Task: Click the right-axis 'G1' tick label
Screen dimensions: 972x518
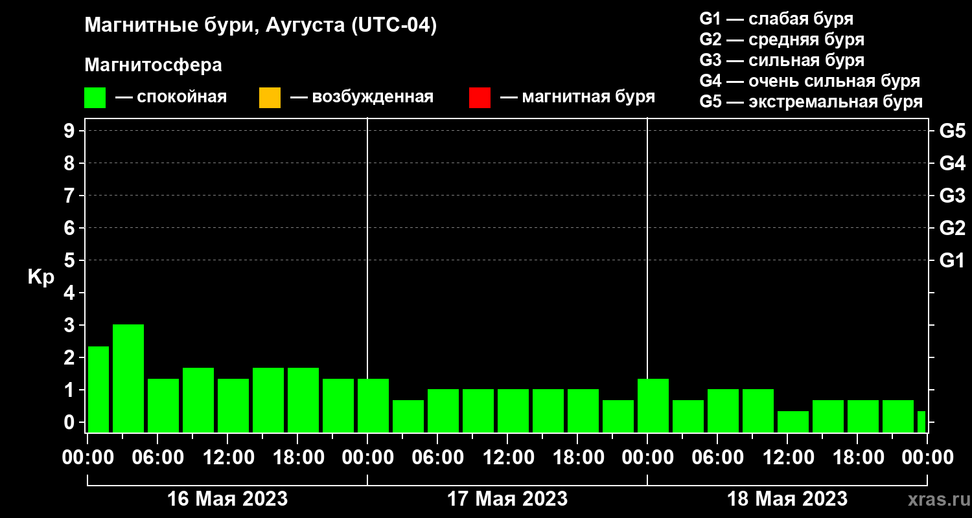Action: 952,261
